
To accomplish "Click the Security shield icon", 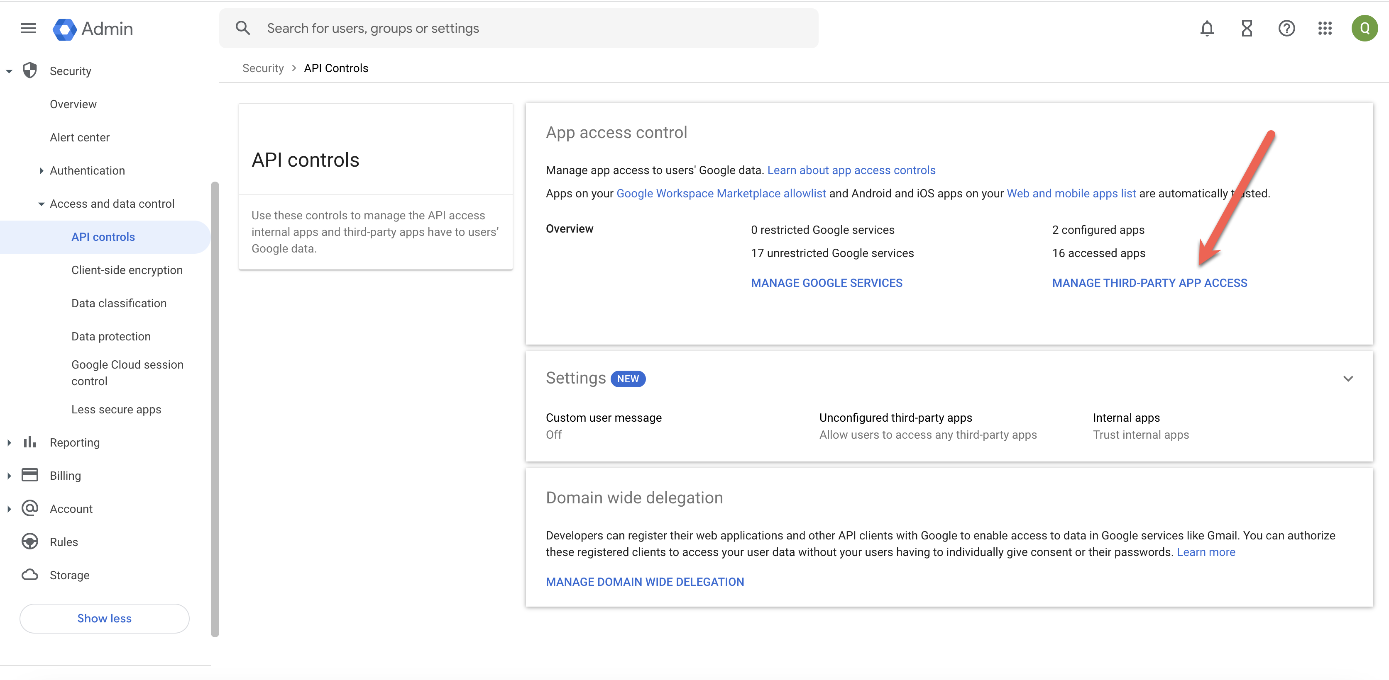I will click(30, 70).
